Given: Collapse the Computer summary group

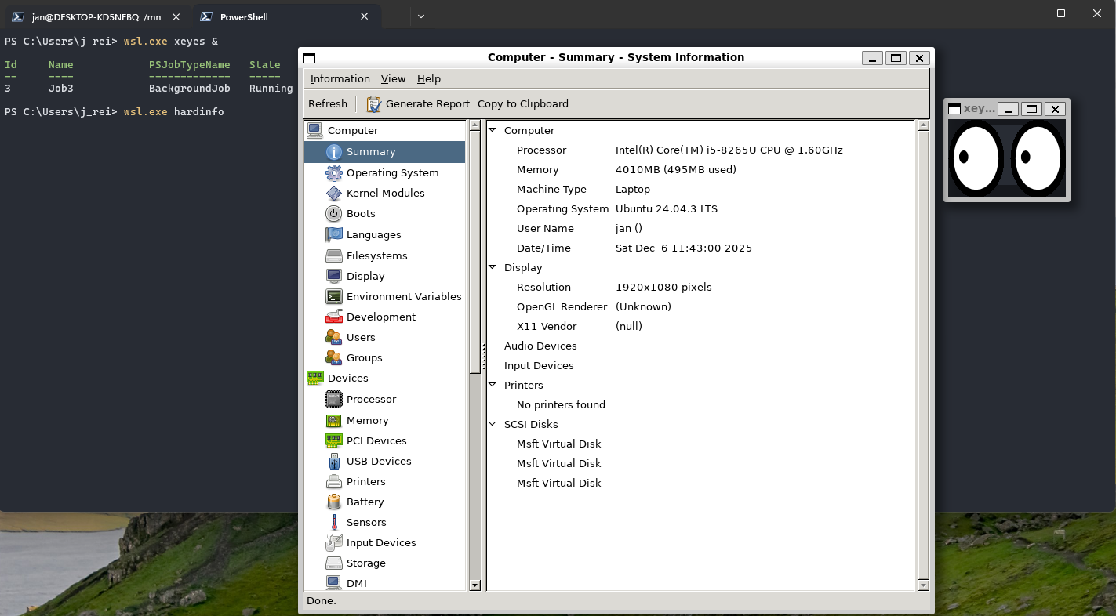Looking at the screenshot, I should click(493, 130).
